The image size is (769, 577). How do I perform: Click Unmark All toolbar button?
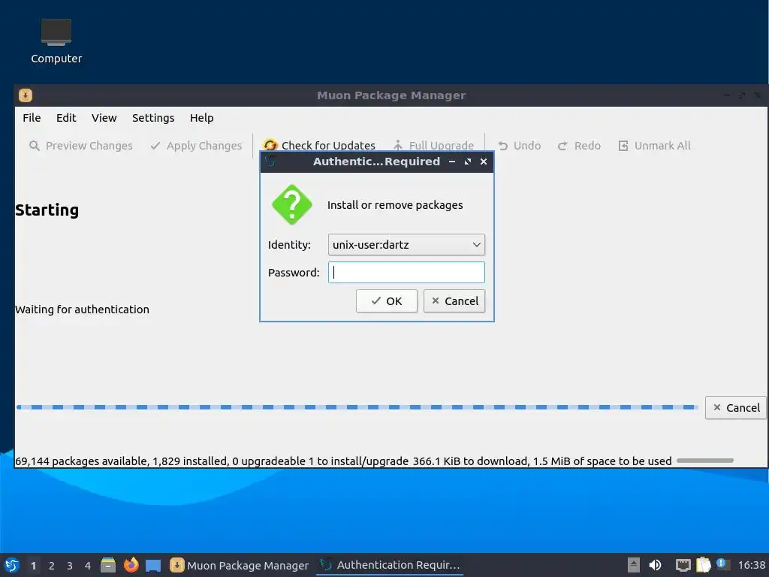(655, 146)
